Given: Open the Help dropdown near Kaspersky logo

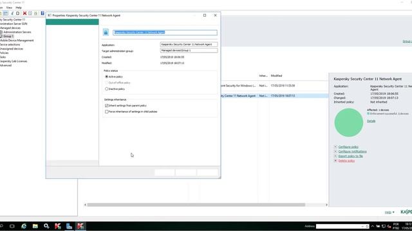Looking at the screenshot, I should (389, 212).
